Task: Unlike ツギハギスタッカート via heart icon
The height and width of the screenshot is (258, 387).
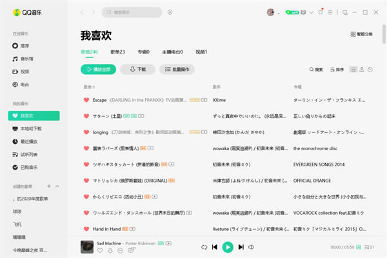Action: click(x=86, y=164)
